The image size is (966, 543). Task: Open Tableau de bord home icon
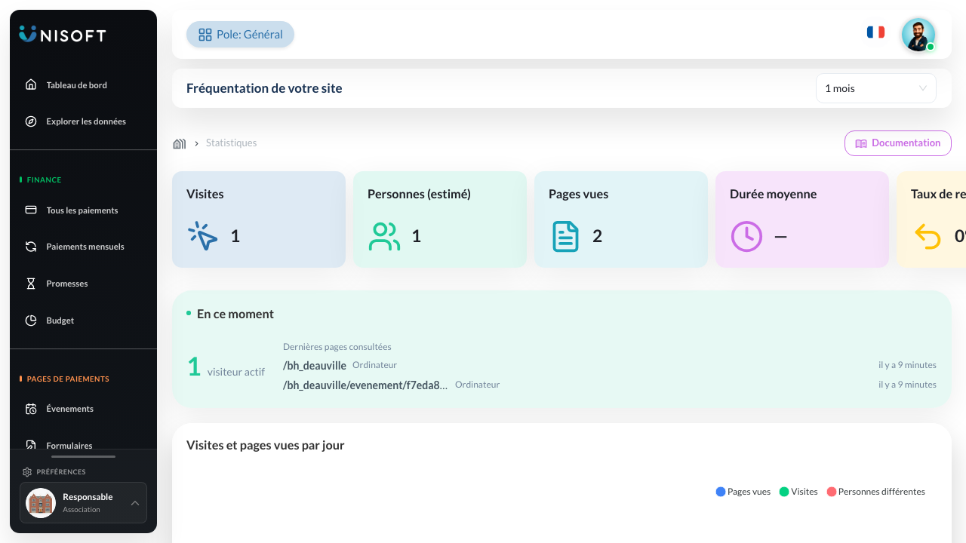pos(31,84)
